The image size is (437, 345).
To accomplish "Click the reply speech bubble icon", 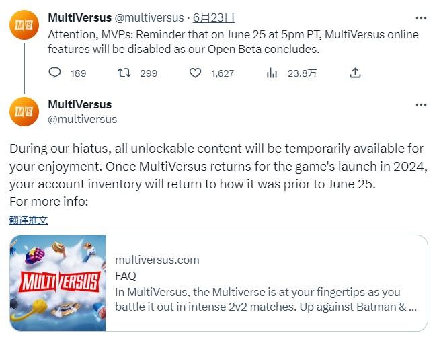I will (x=56, y=73).
